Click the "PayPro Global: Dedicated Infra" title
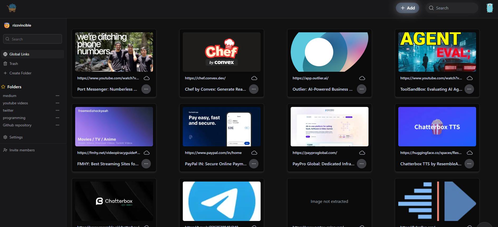 click(x=323, y=164)
